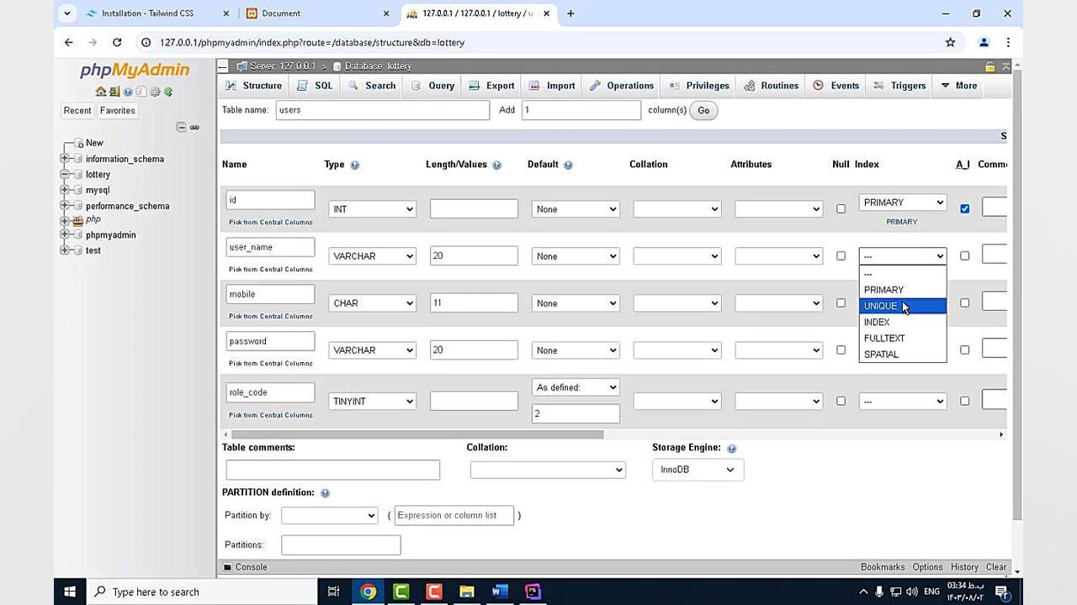Open phpMyAdmin documentation blue help icon
The image size is (1077, 605).
coord(128,92)
